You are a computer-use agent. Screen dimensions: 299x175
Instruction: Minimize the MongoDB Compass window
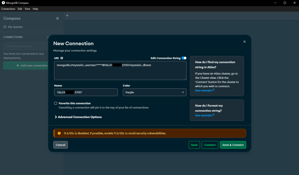pyautogui.click(x=275, y=3)
